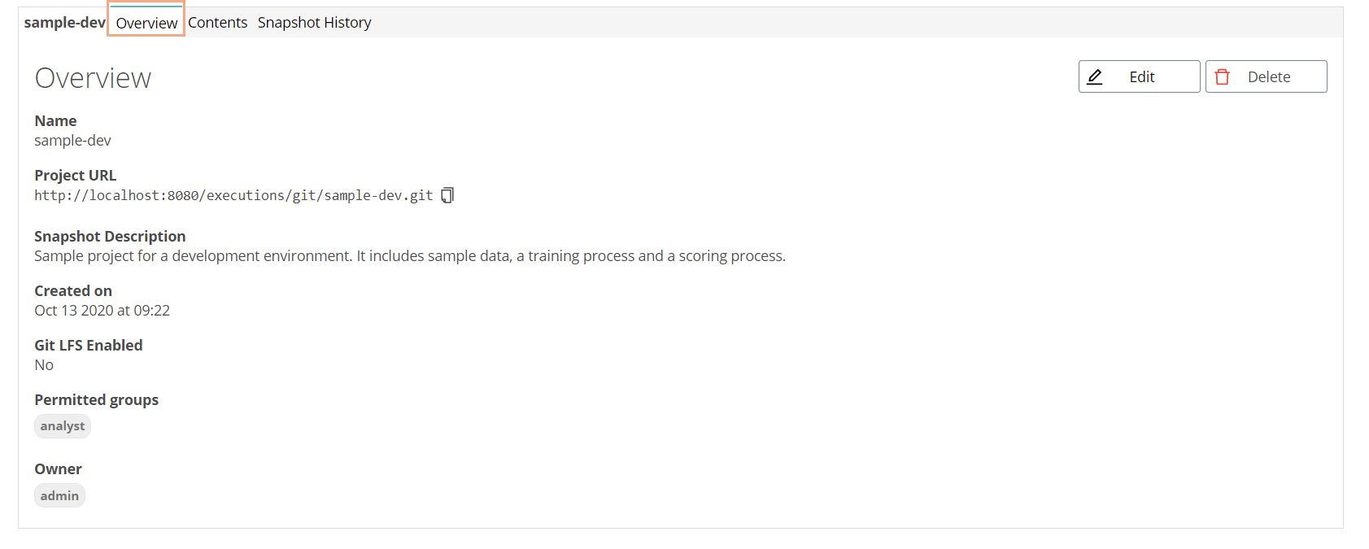Select the Overview tab
Screen dimensions: 1369x549
pyautogui.click(x=146, y=23)
